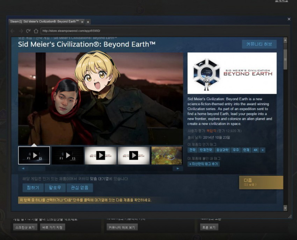Click 바로 가기 지정 in background overlay
The width and height of the screenshot is (297, 240).
point(52,227)
